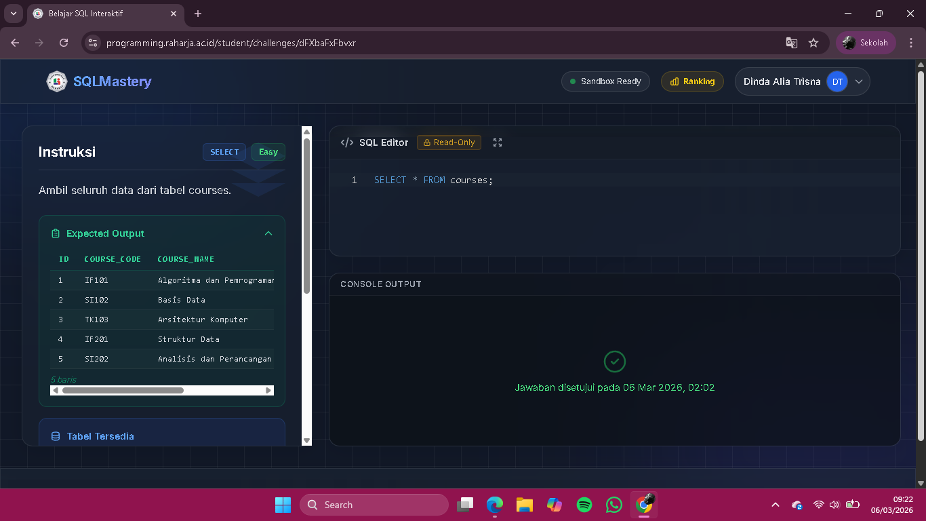Click the Google Translate icon in address bar
The height and width of the screenshot is (521, 926).
pyautogui.click(x=791, y=43)
